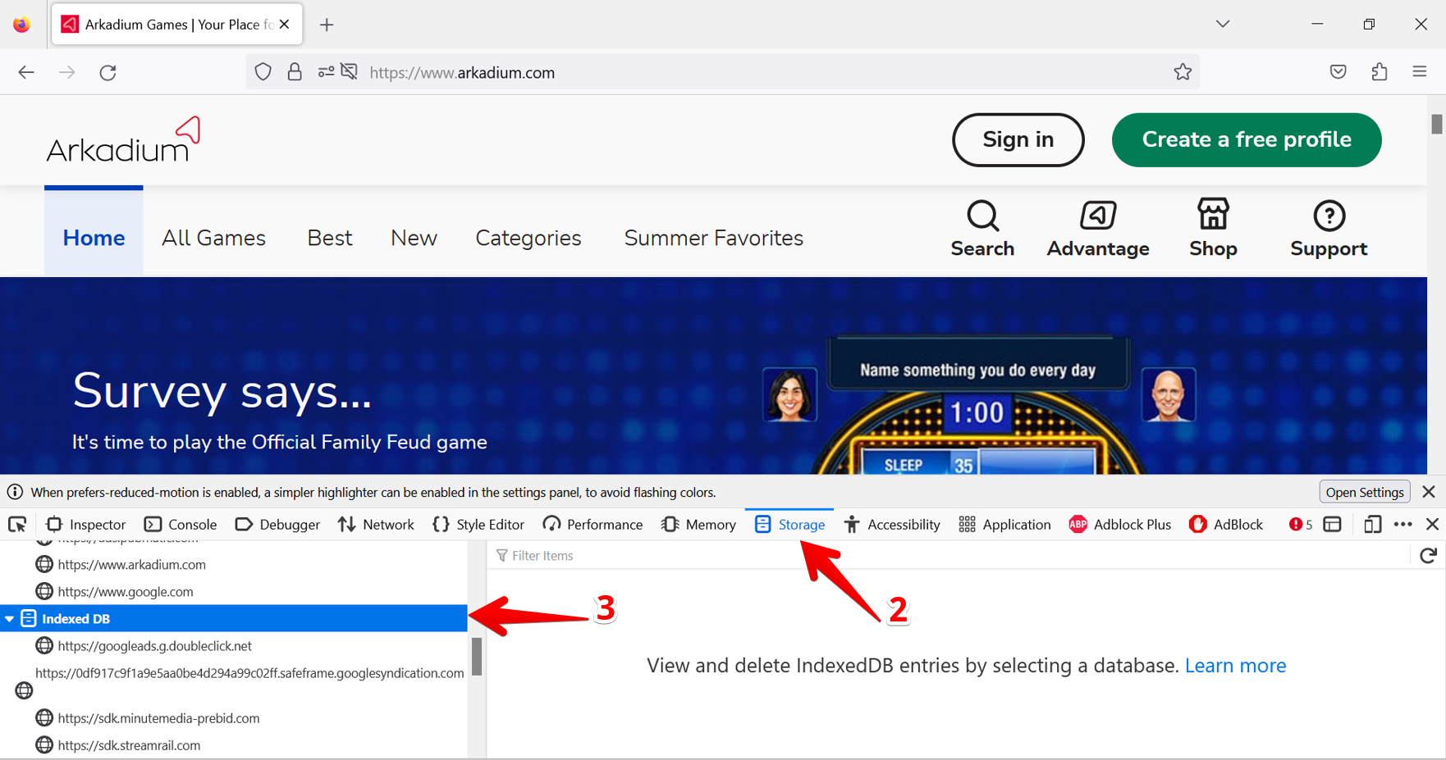Click the Open Settings button

[1365, 492]
